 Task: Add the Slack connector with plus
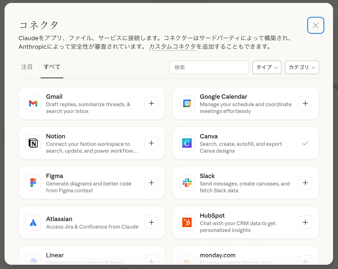[x=305, y=183]
